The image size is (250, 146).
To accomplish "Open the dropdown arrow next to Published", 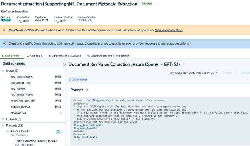I will (157, 4).
